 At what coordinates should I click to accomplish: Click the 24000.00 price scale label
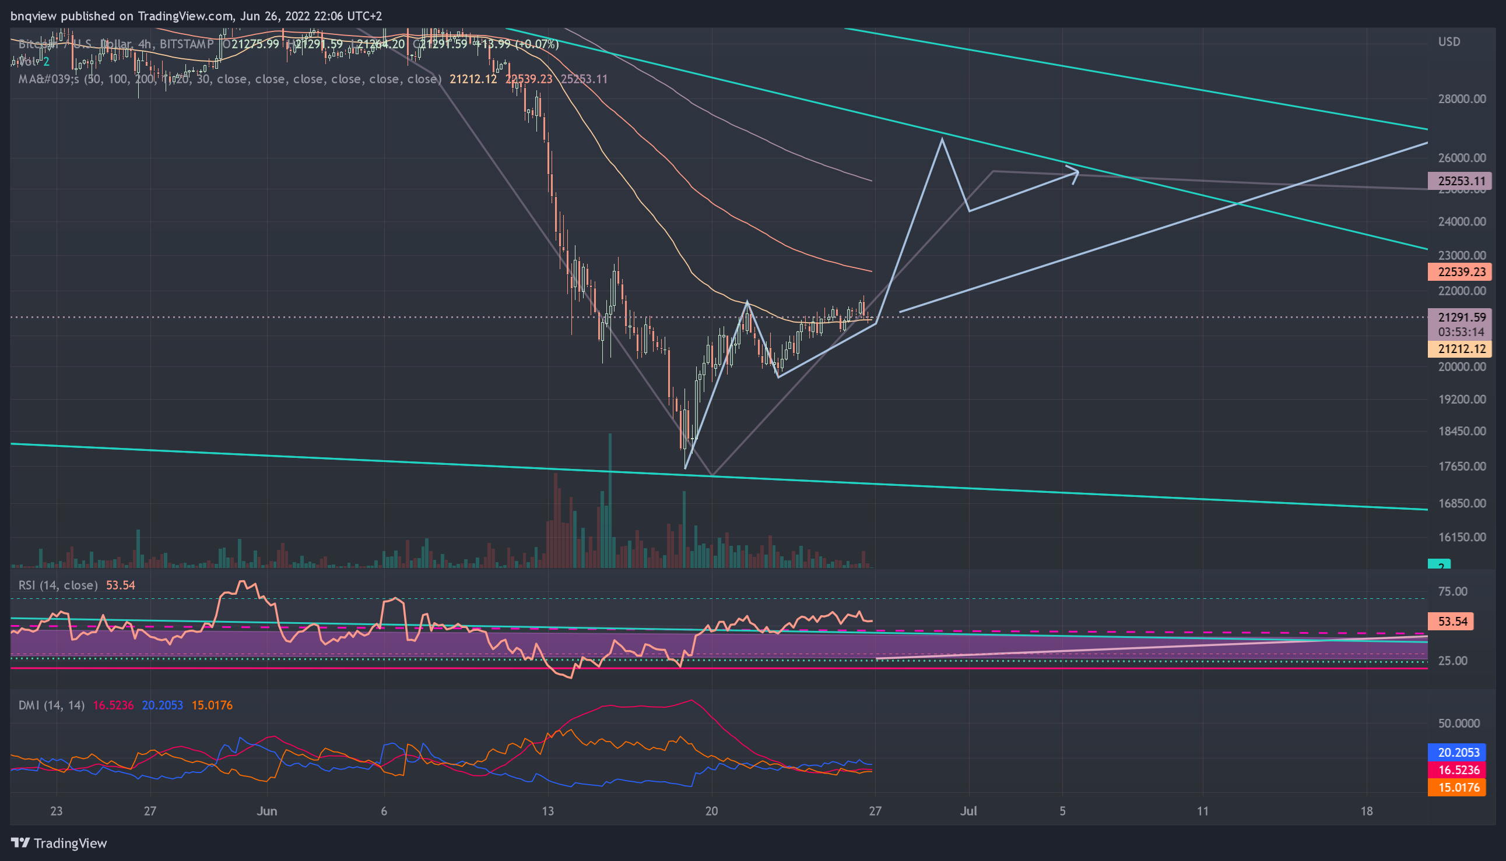click(x=1462, y=222)
